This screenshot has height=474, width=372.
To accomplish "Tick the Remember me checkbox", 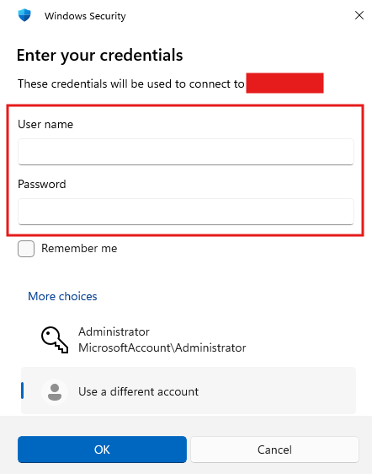I will tap(26, 249).
